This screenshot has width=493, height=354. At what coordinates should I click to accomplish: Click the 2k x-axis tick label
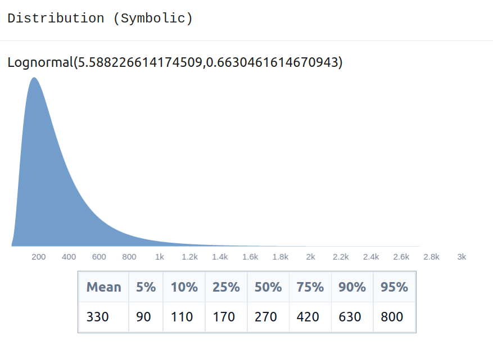point(311,257)
